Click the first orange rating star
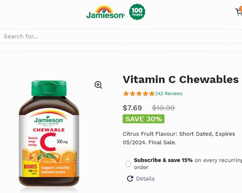 126,93
